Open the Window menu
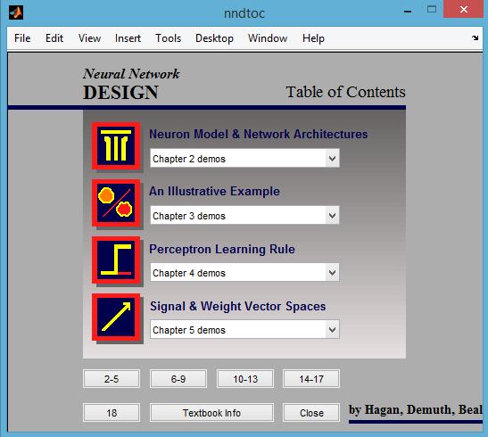 (268, 38)
